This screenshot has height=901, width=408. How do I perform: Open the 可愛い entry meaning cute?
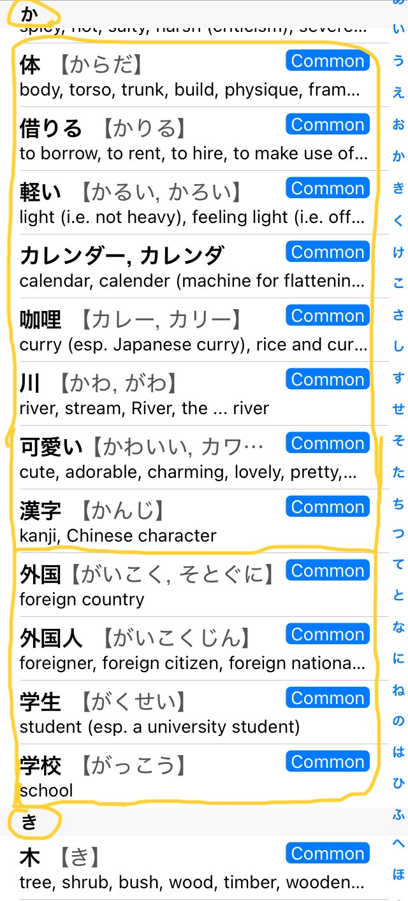tap(191, 458)
